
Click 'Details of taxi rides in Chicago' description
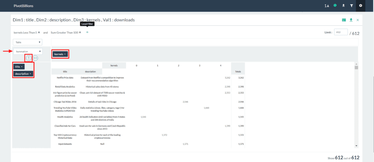102,102
